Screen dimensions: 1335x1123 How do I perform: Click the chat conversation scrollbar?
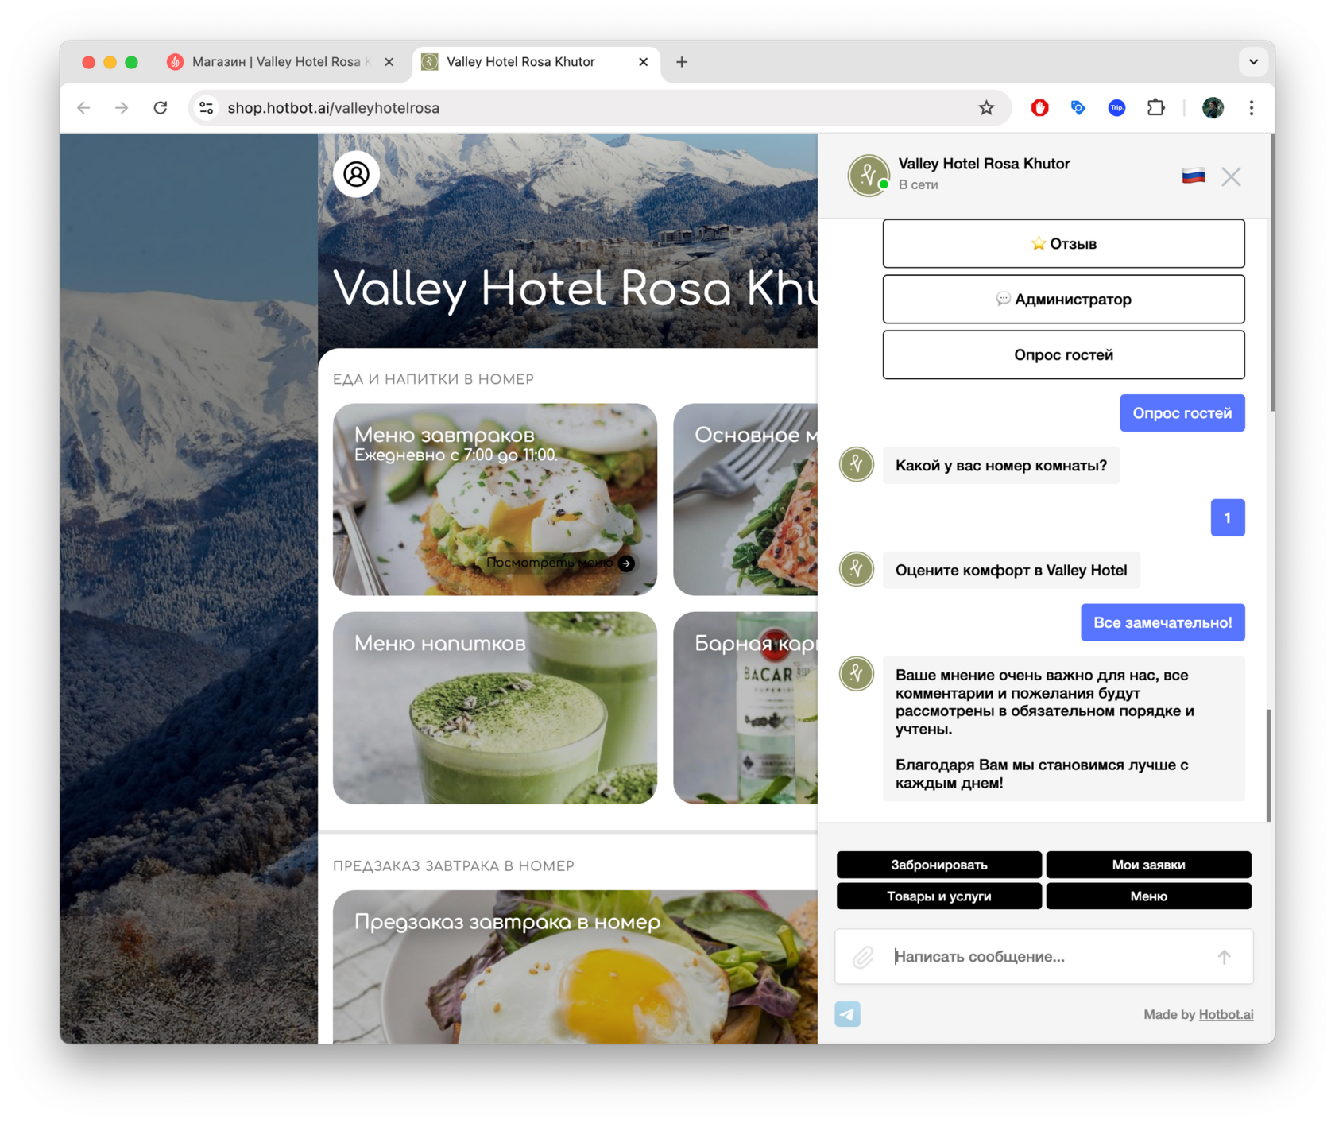pos(1268,765)
